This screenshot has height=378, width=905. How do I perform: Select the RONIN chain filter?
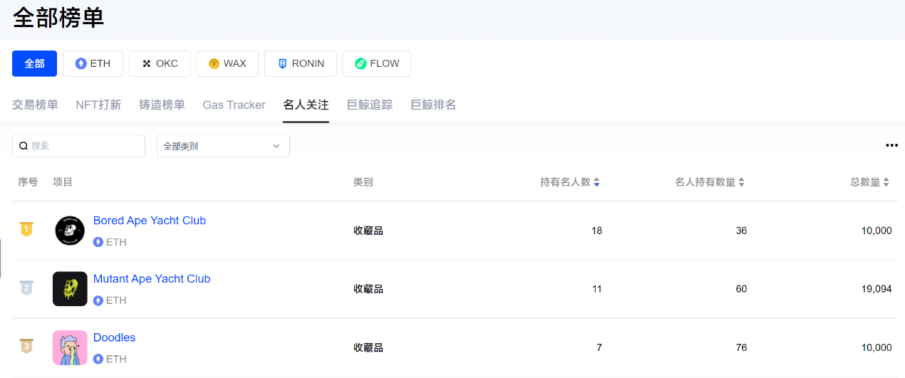click(301, 63)
